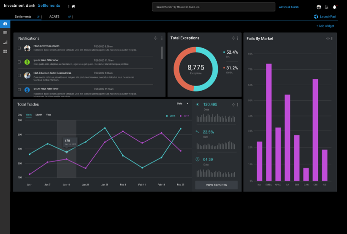The width and height of the screenshot is (347, 234).
Task: Click the user avatar icon in header
Action: pyautogui.click(x=319, y=7)
